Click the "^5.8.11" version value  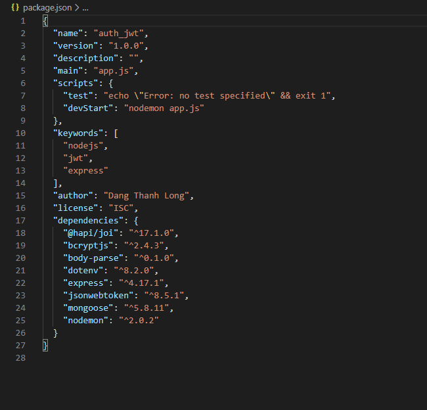tap(146, 308)
